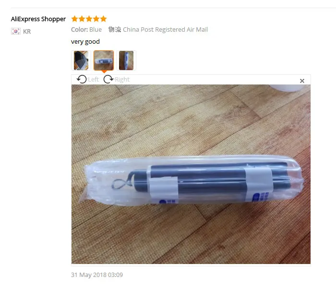Open the first umbrella review thumbnail
Image resolution: width=336 pixels, height=288 pixels.
pos(81,60)
